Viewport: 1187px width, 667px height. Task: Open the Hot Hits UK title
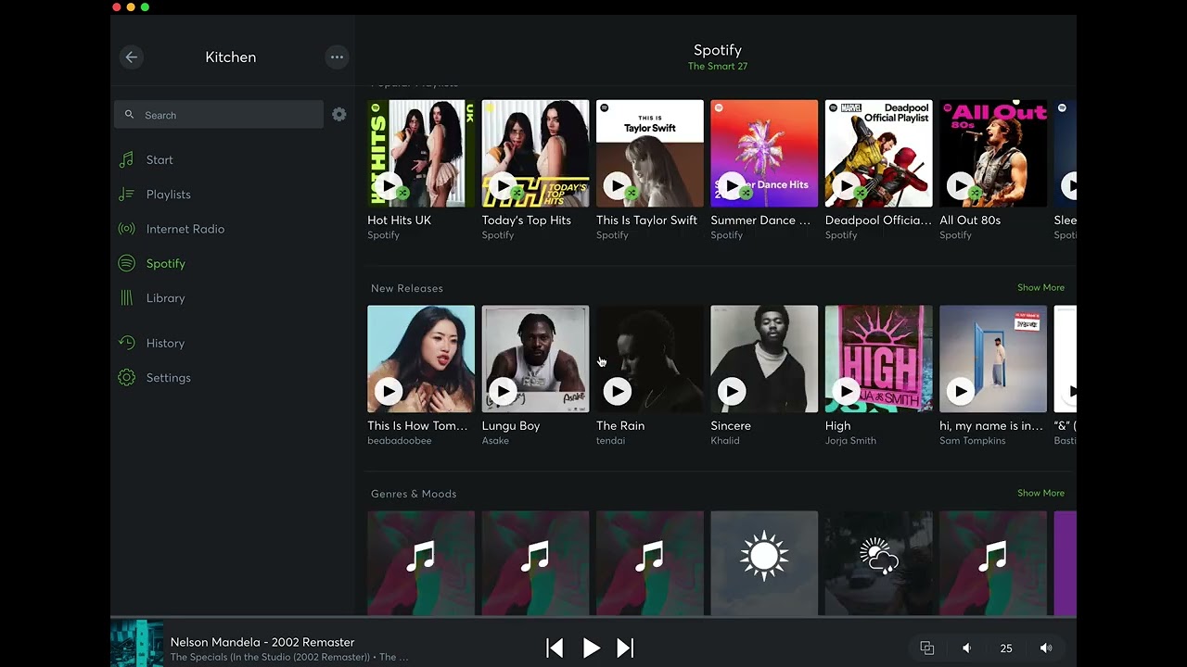(399, 220)
